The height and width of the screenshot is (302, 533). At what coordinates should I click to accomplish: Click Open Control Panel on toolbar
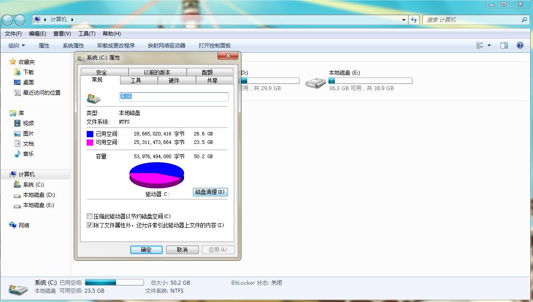tap(215, 45)
